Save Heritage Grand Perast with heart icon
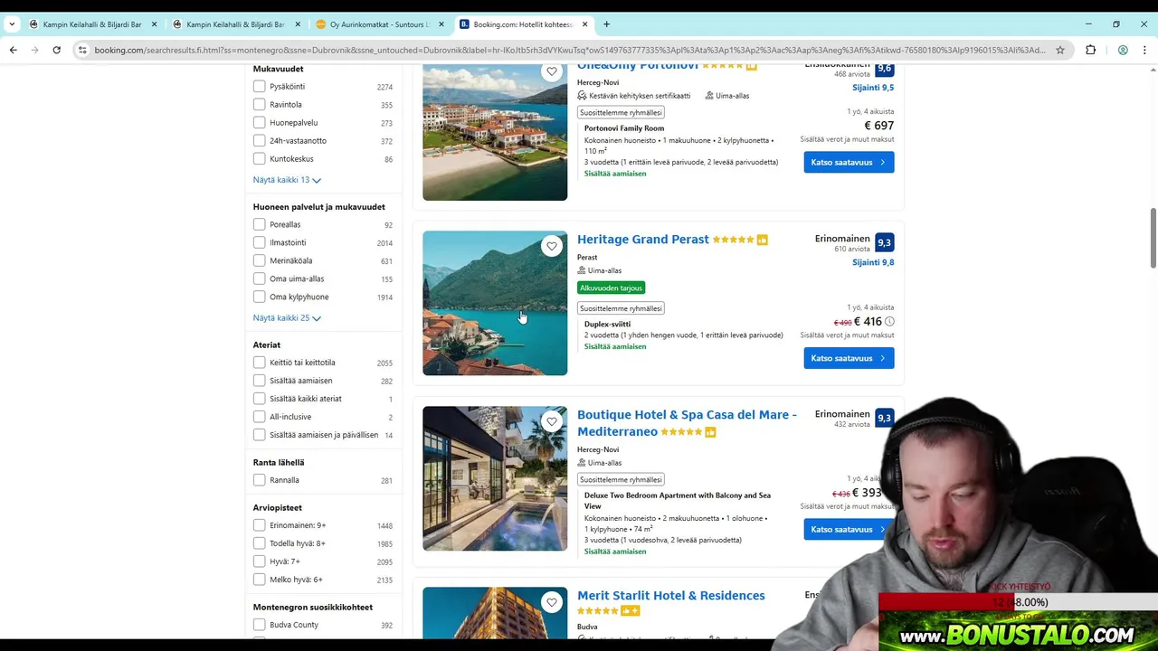1158x651 pixels. (552, 246)
